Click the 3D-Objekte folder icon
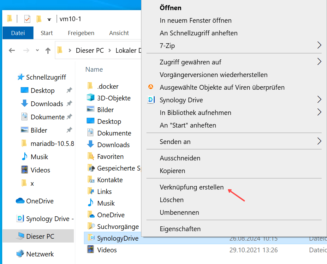Viewport: 327px width, 264px height. click(x=91, y=98)
